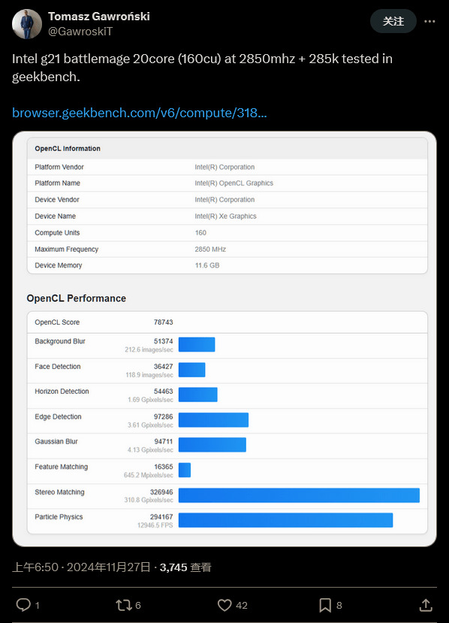
Task: Click the @GawroskiT handle
Action: tap(80, 32)
